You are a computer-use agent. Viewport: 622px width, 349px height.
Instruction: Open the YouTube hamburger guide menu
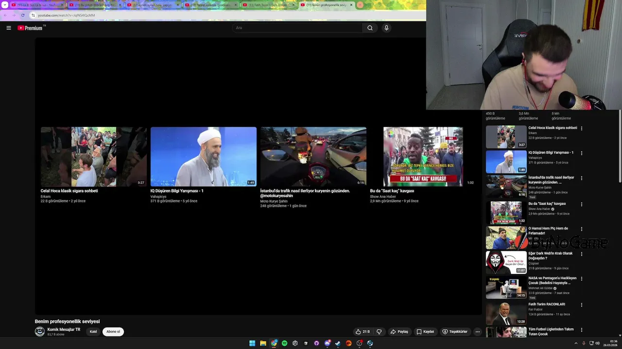(9, 28)
